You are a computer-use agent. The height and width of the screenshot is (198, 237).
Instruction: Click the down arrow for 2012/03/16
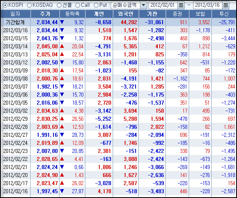point(62,30)
